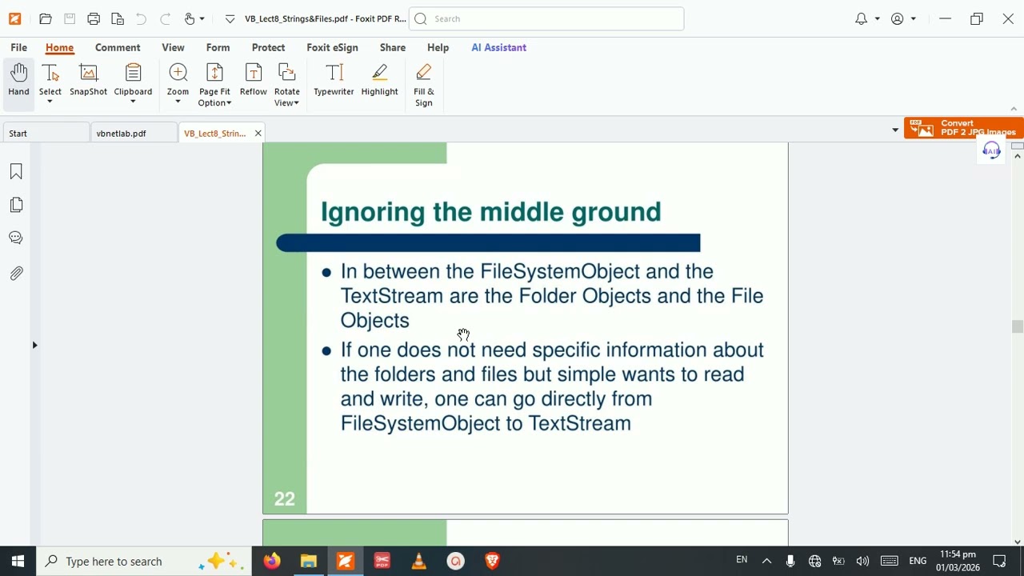Open the Foxit eSign tab

tap(332, 47)
